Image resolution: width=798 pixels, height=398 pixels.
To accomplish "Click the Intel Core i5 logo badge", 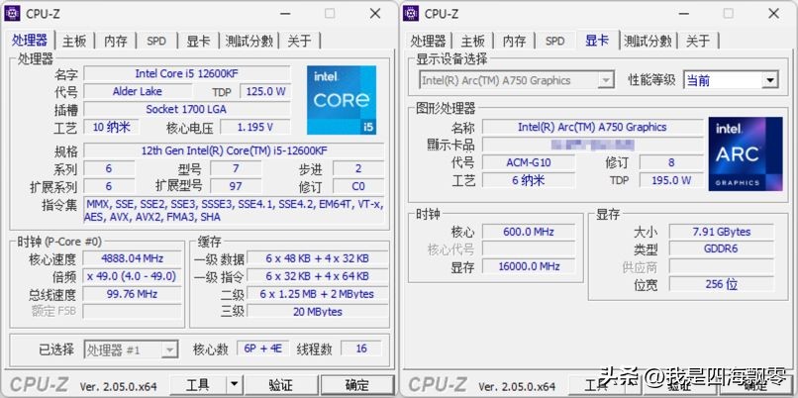I will pyautogui.click(x=342, y=100).
